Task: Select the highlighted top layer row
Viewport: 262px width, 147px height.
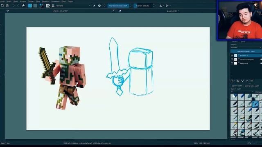Action: click(246, 56)
